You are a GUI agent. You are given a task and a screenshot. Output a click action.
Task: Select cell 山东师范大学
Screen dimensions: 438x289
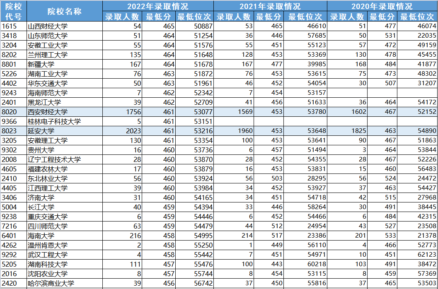pyautogui.click(x=65, y=36)
